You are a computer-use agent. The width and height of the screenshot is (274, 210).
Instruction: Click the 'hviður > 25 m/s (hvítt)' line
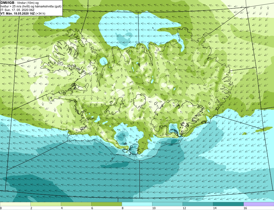click(x=16, y=6)
